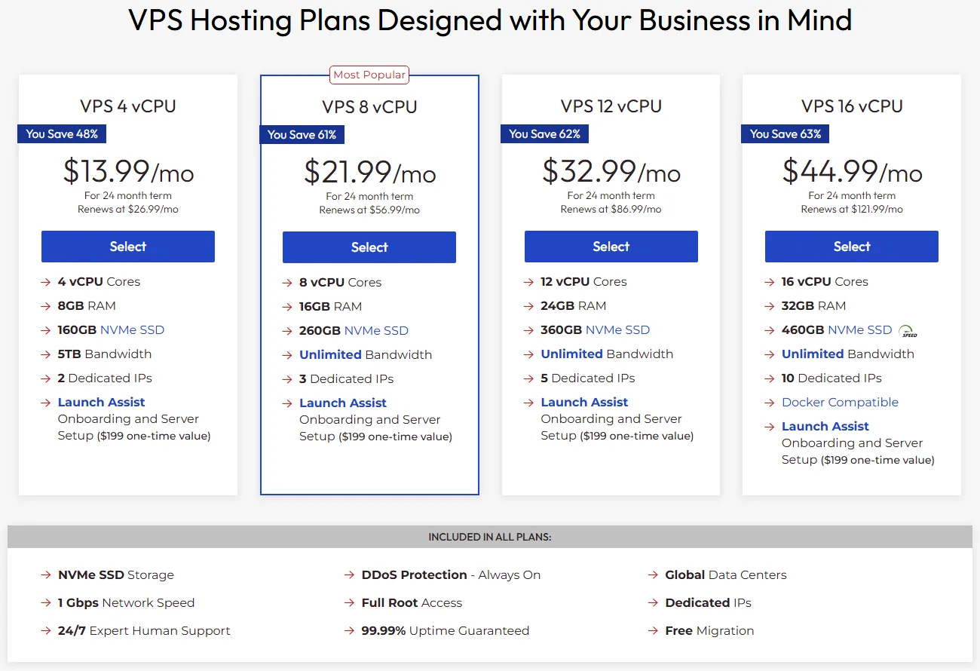Click the Renews at $121.99/mo text

click(x=852, y=210)
